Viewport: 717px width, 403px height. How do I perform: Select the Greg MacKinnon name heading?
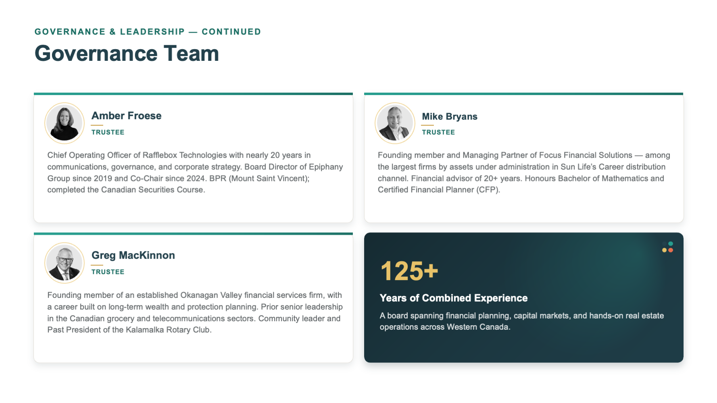[x=133, y=256]
